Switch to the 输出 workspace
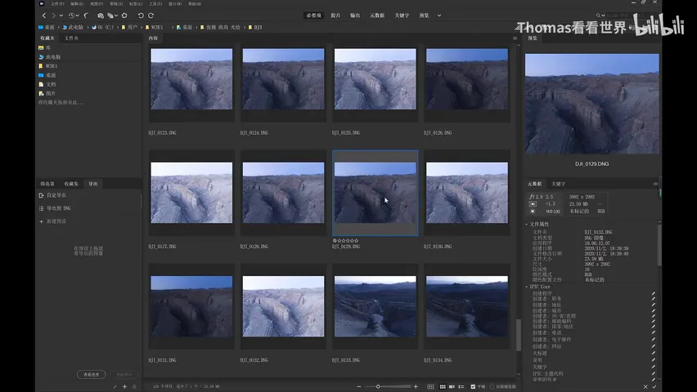This screenshot has width=697, height=392. coord(355,16)
